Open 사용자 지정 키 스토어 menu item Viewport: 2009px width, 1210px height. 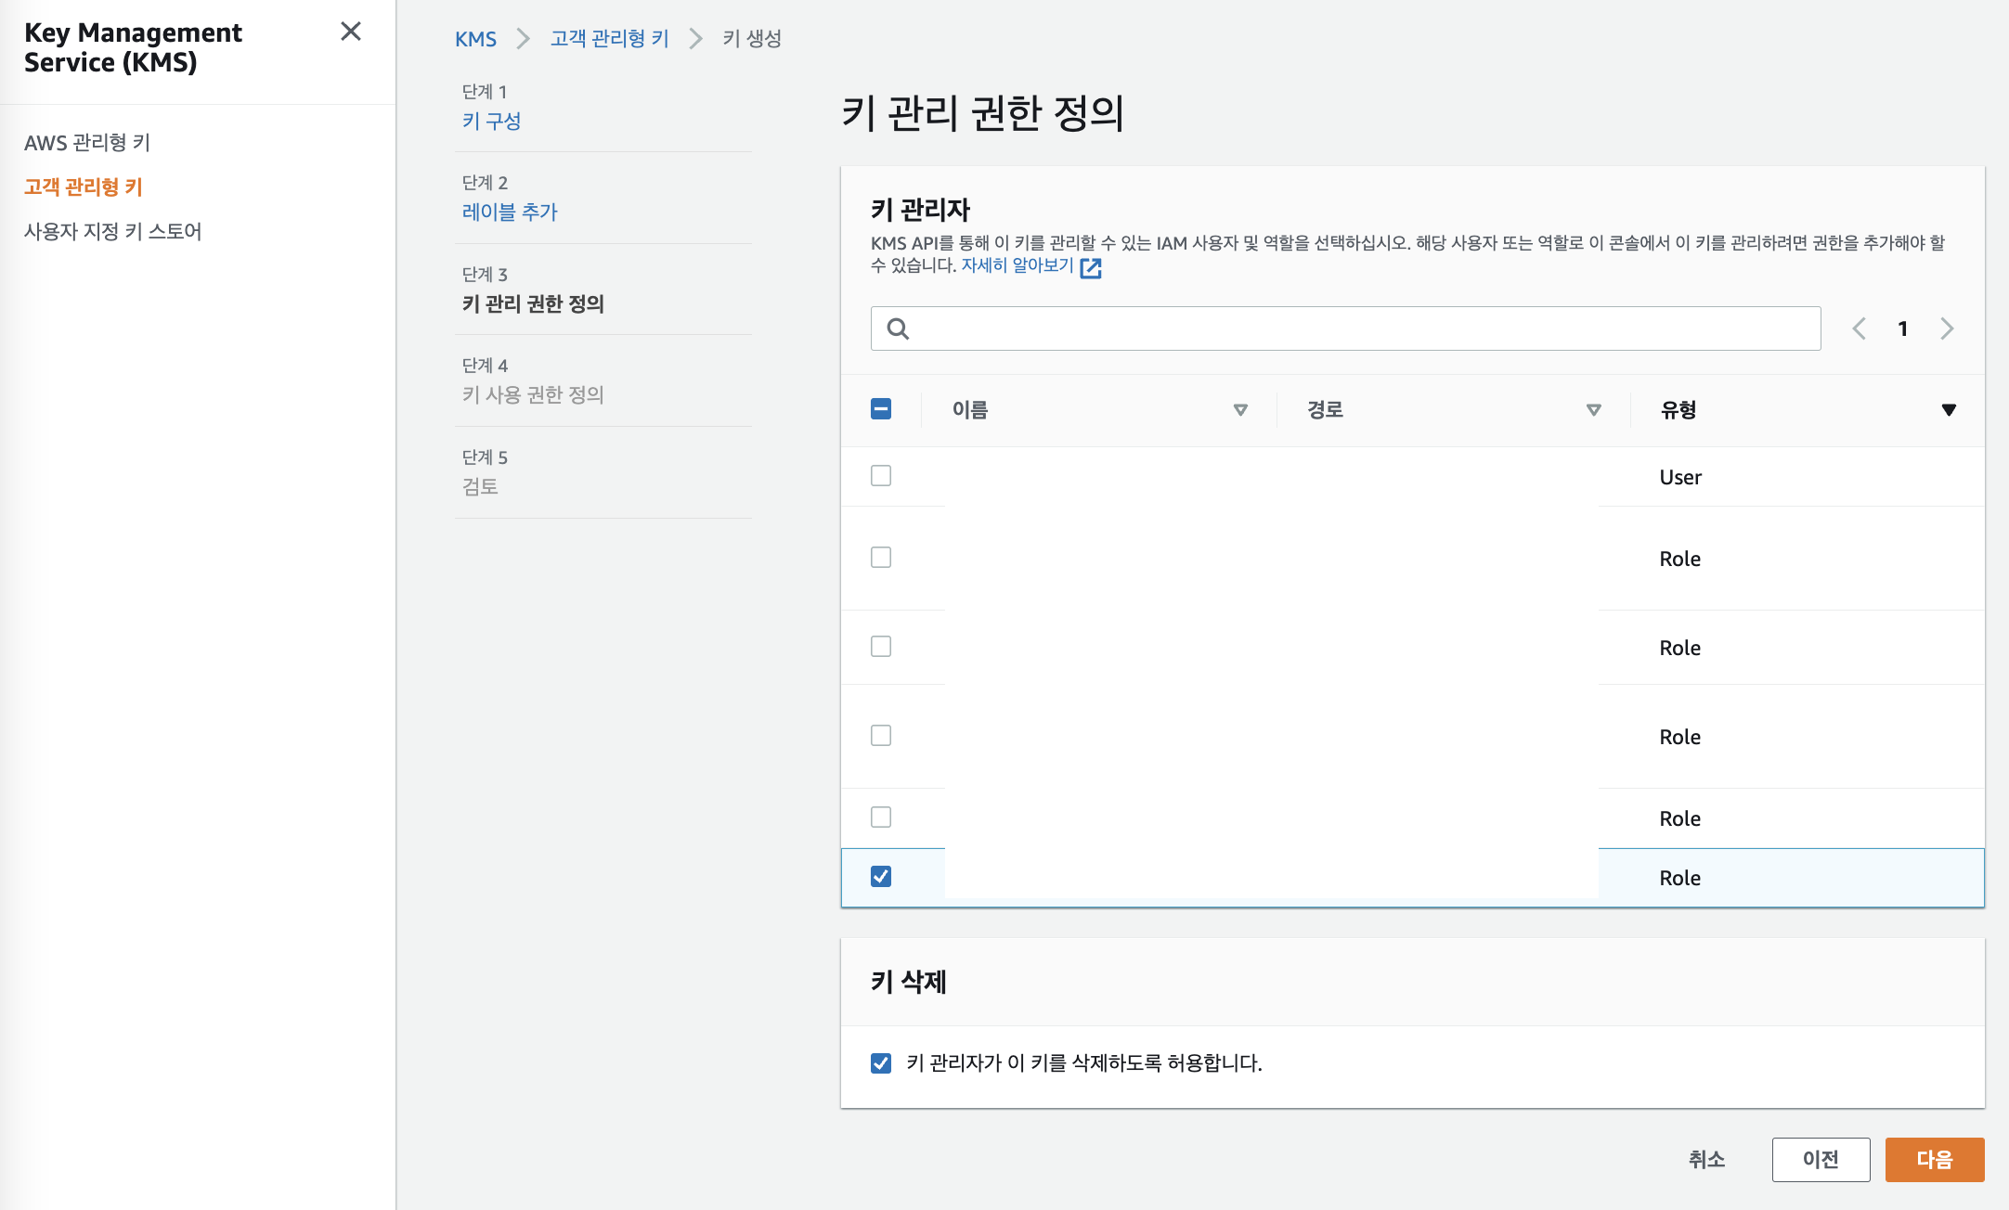[112, 231]
